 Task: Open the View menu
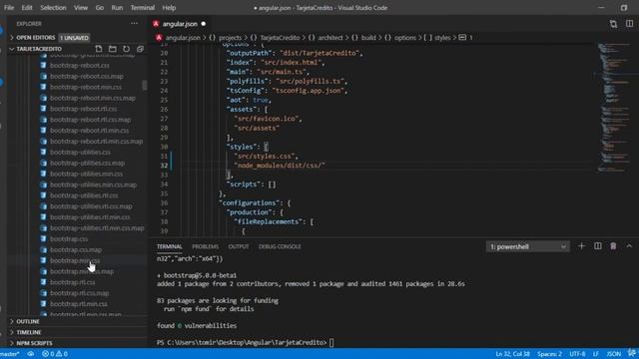(81, 8)
